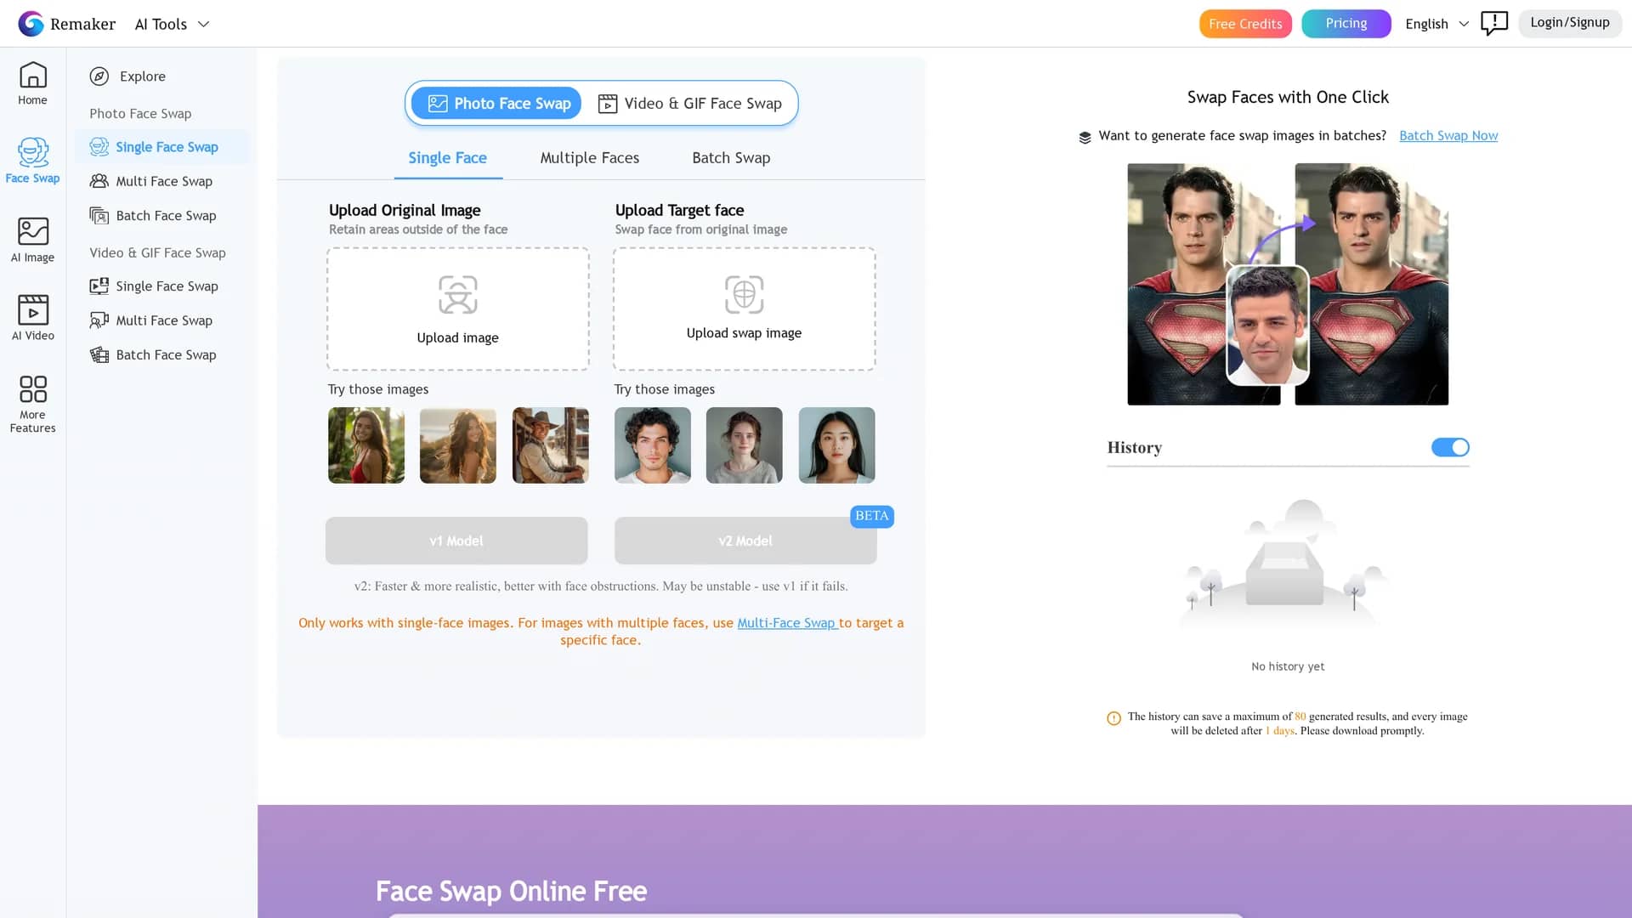Click the 'Swap Faces with One Click' heading
This screenshot has width=1632, height=918.
[x=1288, y=98]
